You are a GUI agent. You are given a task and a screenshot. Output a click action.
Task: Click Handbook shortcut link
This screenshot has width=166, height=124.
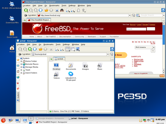click(137, 64)
